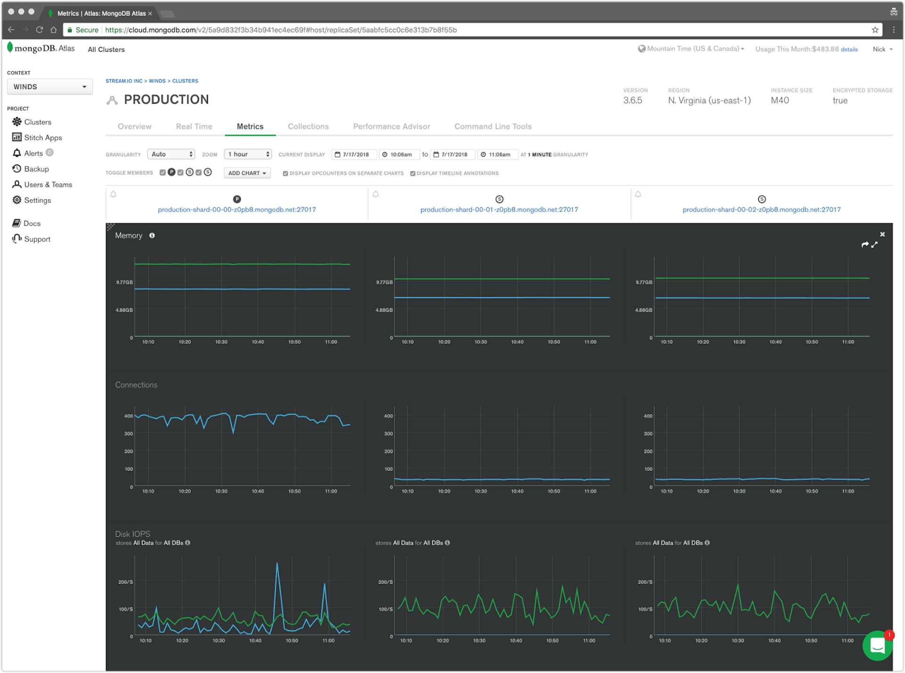The width and height of the screenshot is (905, 673).
Task: Click the mongoDB Atlas logo
Action: click(40, 48)
